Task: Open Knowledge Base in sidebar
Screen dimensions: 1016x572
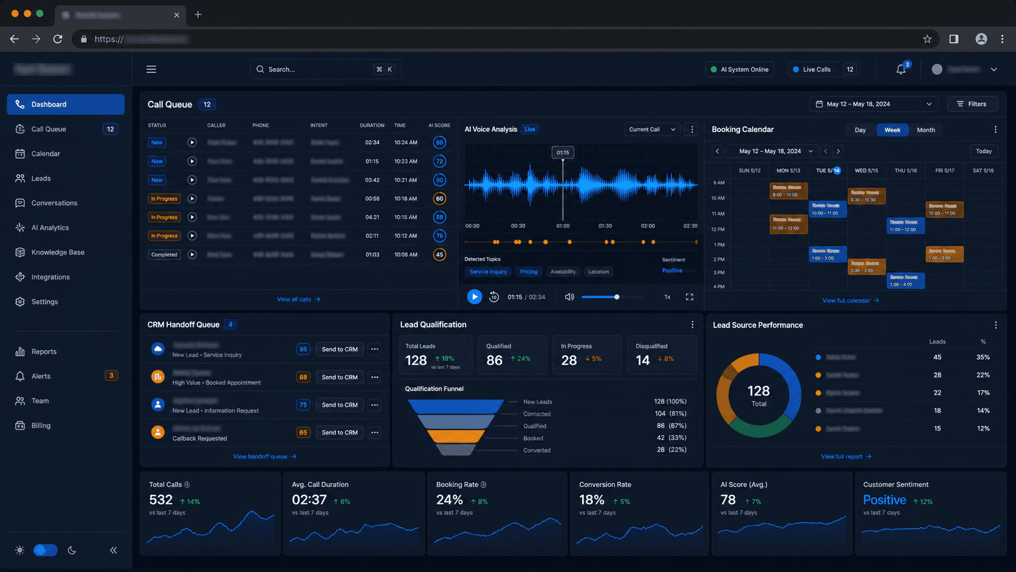Action: tap(66, 252)
